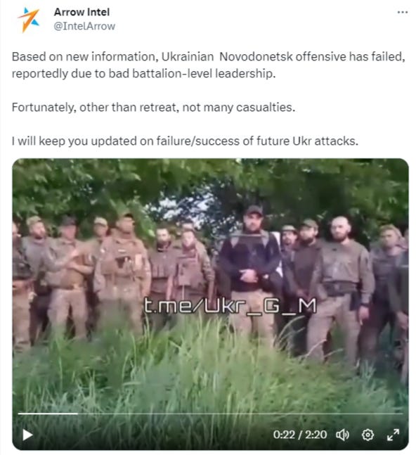
Task: Click the played portion of the progress bar
Action: (x=48, y=414)
